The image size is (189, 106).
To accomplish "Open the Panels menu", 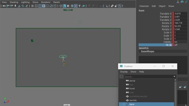I will [56, 2].
